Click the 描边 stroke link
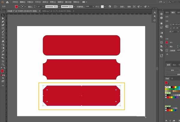The height and width of the screenshot is (122, 180). click(30, 7)
